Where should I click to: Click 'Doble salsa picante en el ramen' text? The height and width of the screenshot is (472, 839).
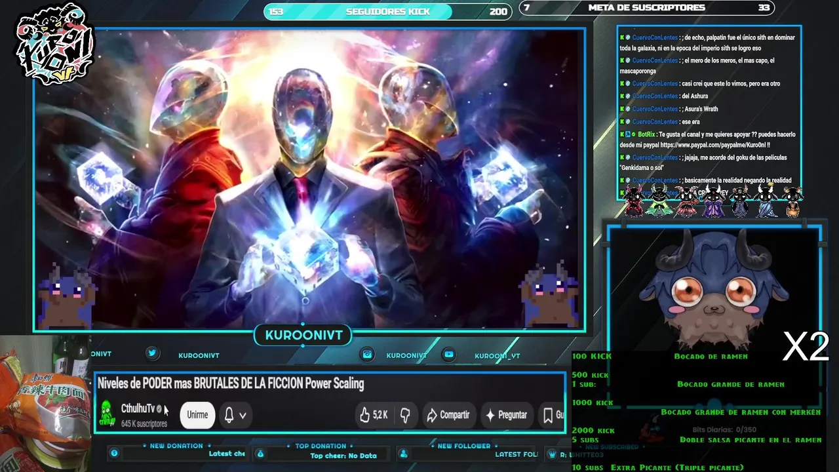pos(751,440)
